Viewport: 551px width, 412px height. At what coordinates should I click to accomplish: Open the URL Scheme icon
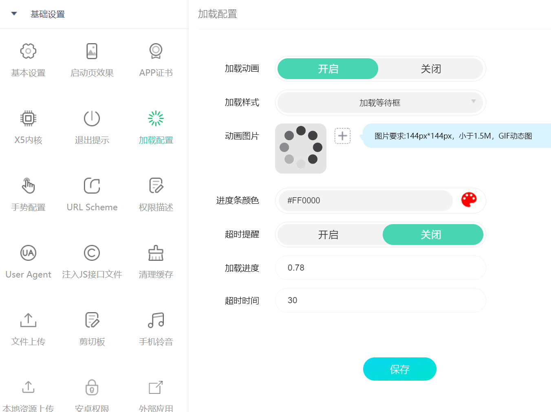92,185
